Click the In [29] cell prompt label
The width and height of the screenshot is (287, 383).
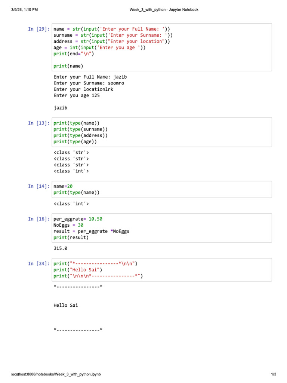(39, 29)
